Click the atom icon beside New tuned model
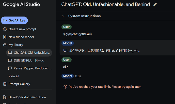 [5, 37]
